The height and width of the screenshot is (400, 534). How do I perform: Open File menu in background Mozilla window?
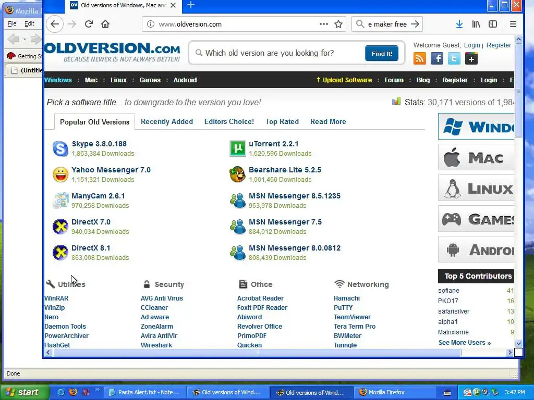click(x=12, y=23)
